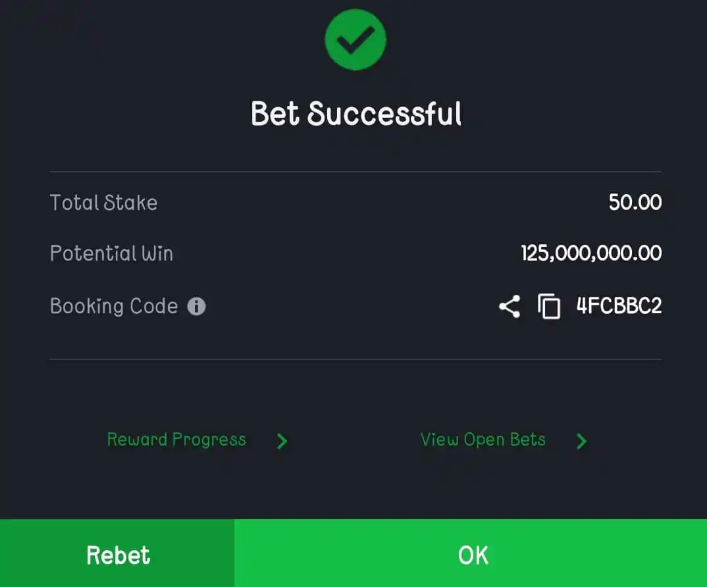The width and height of the screenshot is (707, 587).
Task: Click the Booking Code label
Action: point(114,307)
